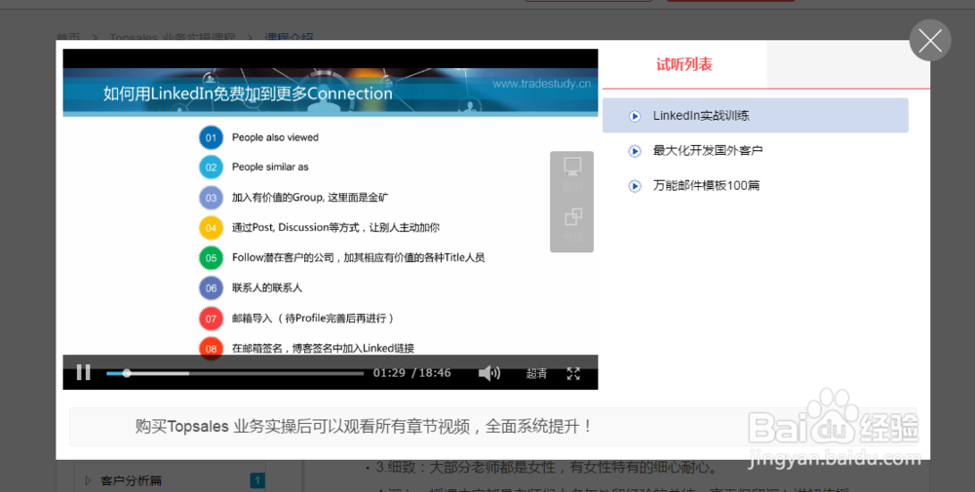The height and width of the screenshot is (492, 975).
Task: Click the blue 1 badge beside 客户分析篇
Action: (256, 481)
